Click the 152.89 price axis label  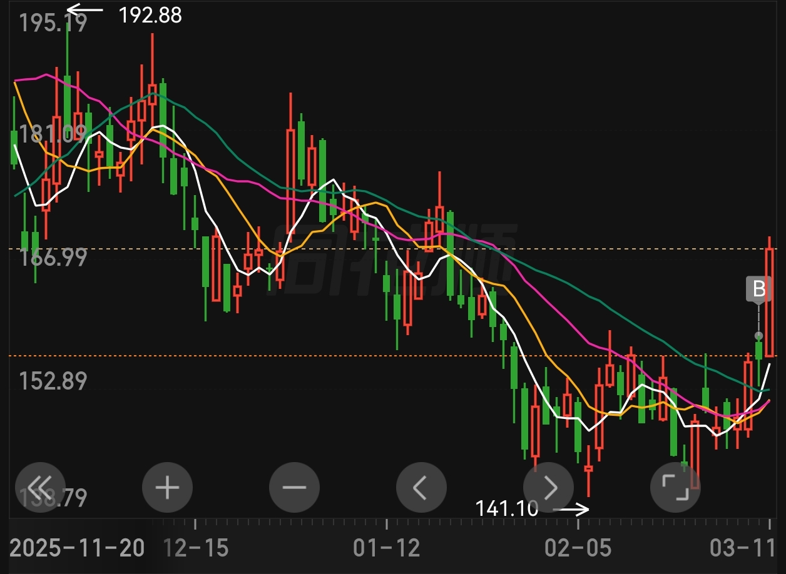(53, 381)
